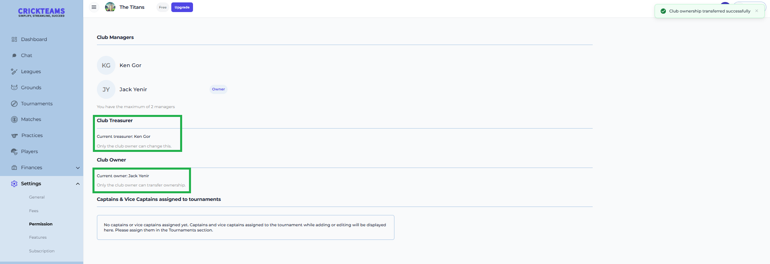Click the JY avatar of Jack Yenir

[x=106, y=89]
